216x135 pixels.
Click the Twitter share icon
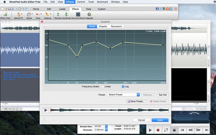tap(161, 9)
